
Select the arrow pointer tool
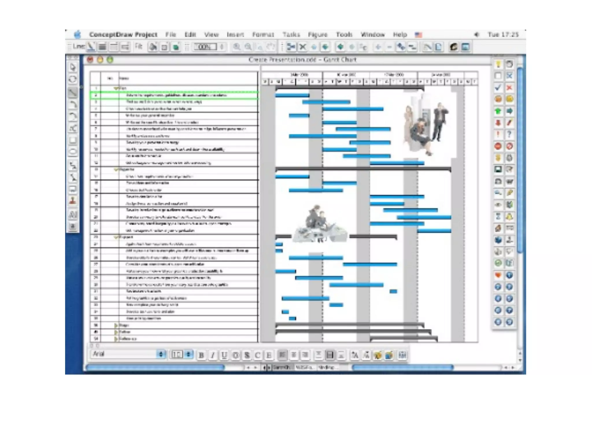click(73, 67)
